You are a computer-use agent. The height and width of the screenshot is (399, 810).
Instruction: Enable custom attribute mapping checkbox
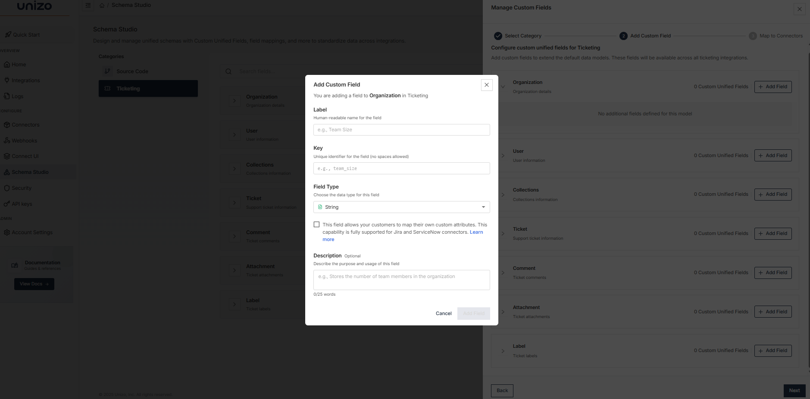tap(316, 224)
